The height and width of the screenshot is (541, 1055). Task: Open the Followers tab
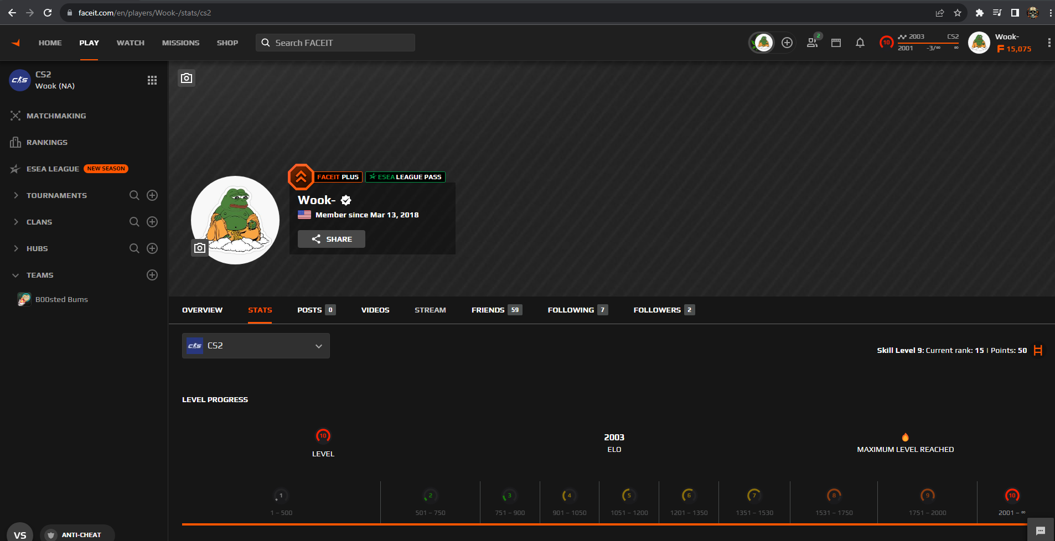click(x=664, y=310)
